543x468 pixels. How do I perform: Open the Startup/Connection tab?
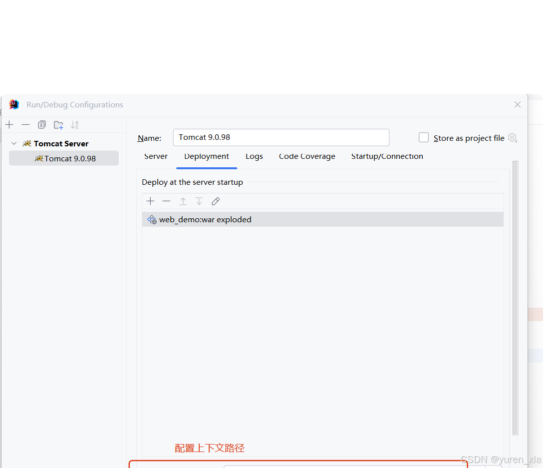point(387,156)
